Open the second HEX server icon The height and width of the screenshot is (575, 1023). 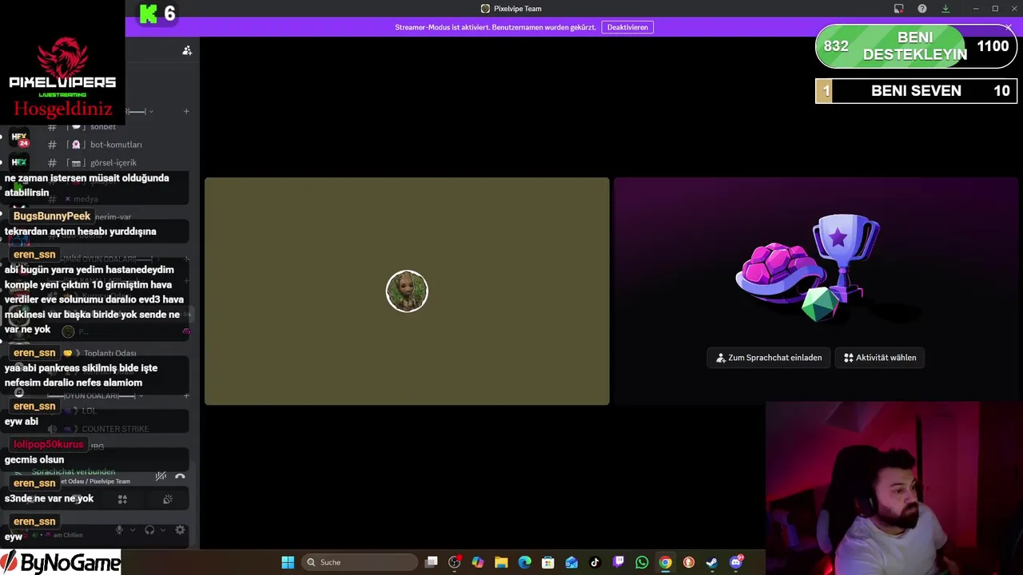point(19,162)
